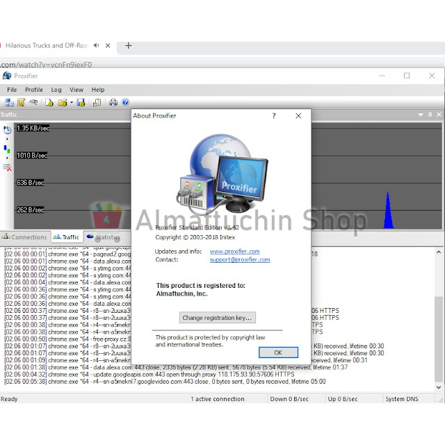The image size is (445, 445).
Task: Save profile toolbar icon
Action: tap(81, 102)
